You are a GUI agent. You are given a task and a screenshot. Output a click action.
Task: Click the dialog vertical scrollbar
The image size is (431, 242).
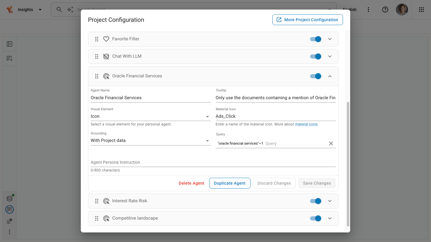[348, 164]
